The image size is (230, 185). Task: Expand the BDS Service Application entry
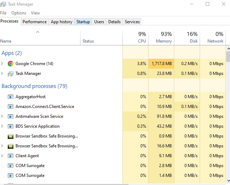tap(2, 126)
